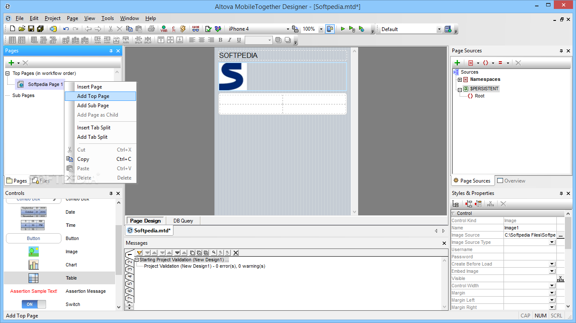Toggle pin on Page Sources header

coord(562,51)
